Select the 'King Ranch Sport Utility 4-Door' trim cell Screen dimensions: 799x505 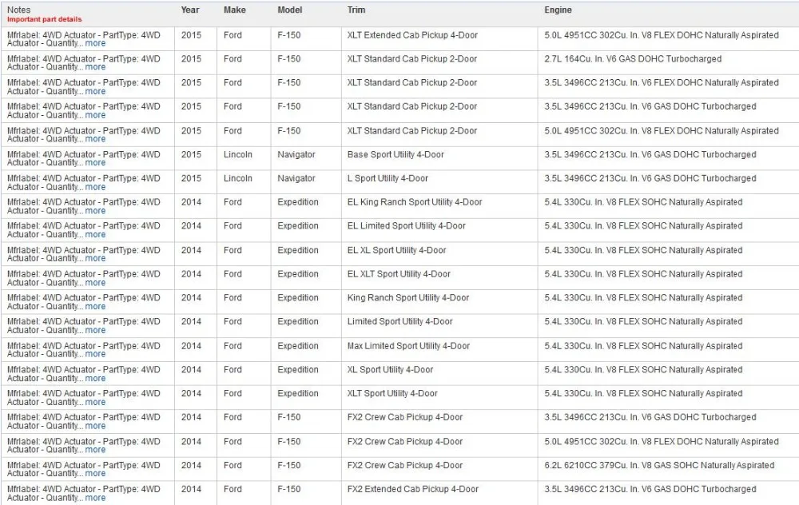[408, 297]
